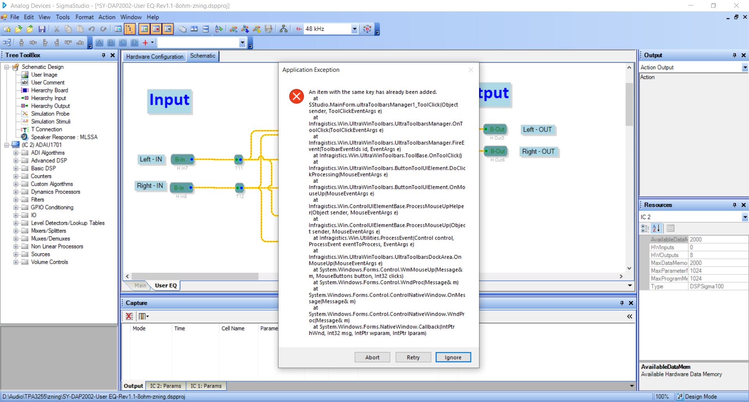The height and width of the screenshot is (402, 749).
Task: Select the Hierarchy Board tree item
Action: [x=50, y=90]
